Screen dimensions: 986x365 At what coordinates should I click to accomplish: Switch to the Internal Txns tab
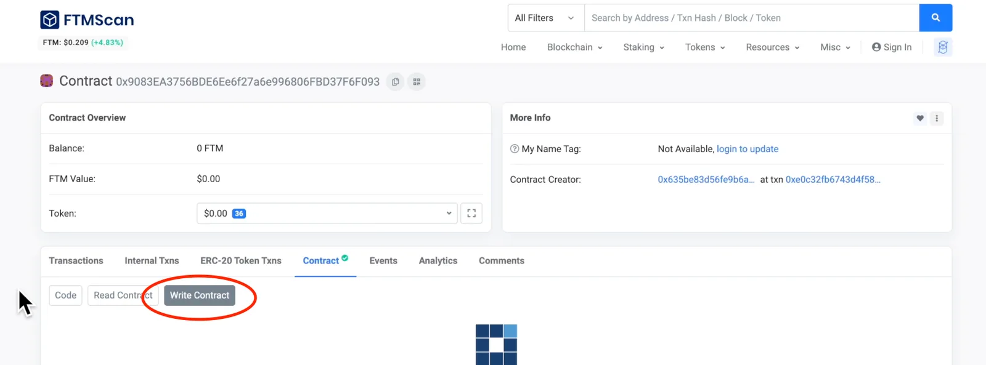(152, 261)
